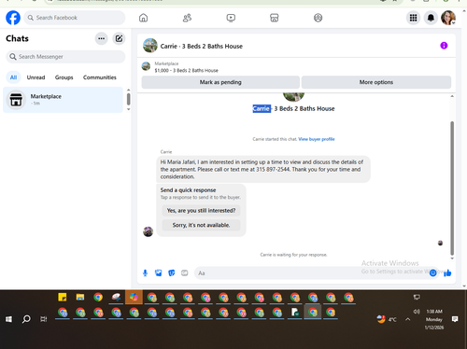Click in the Search Facebook field
This screenshot has width=467, height=349.
[x=75, y=18]
